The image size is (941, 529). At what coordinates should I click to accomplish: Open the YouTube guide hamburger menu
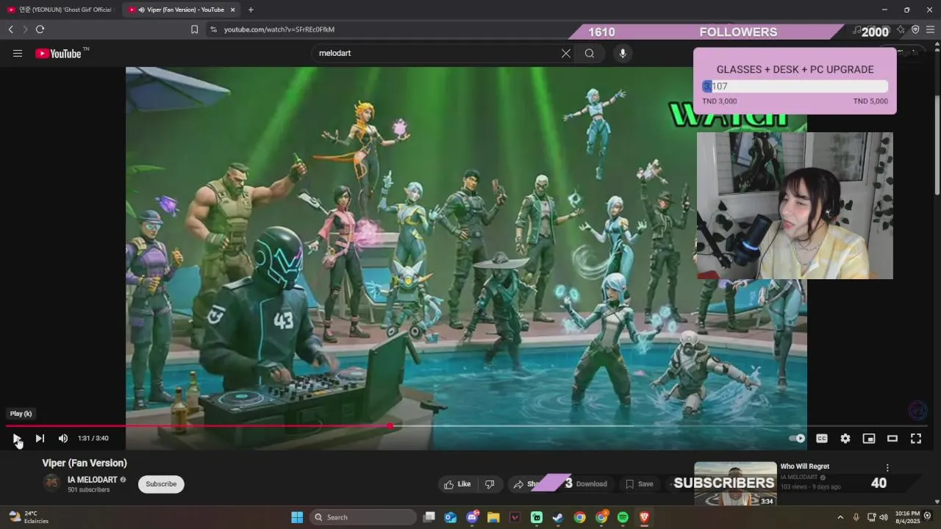tap(18, 53)
